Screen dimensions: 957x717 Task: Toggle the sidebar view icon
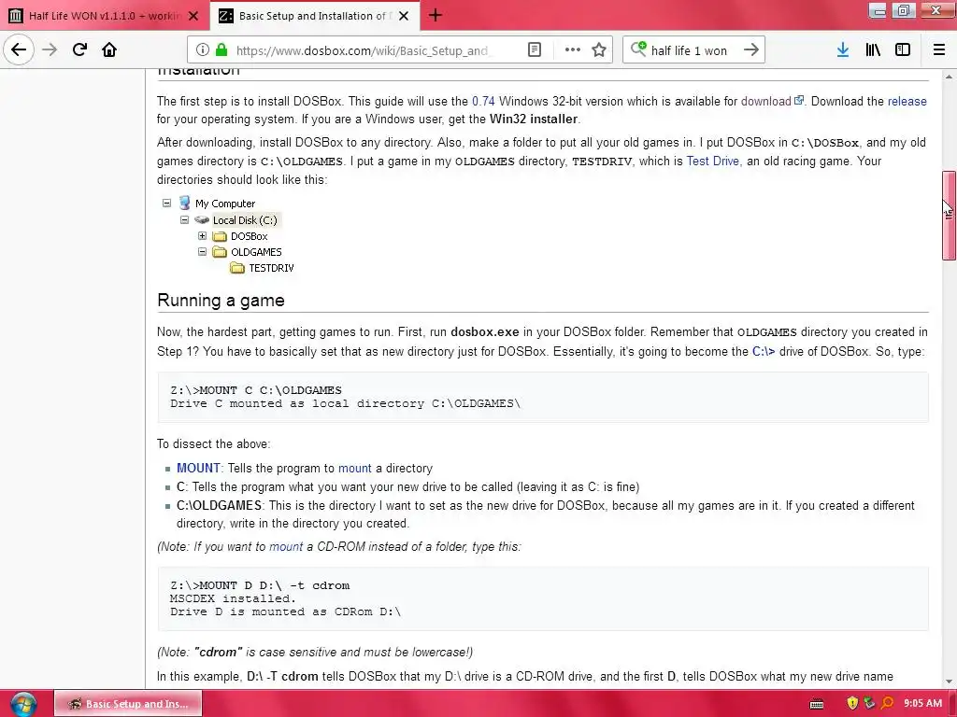pyautogui.click(x=903, y=50)
